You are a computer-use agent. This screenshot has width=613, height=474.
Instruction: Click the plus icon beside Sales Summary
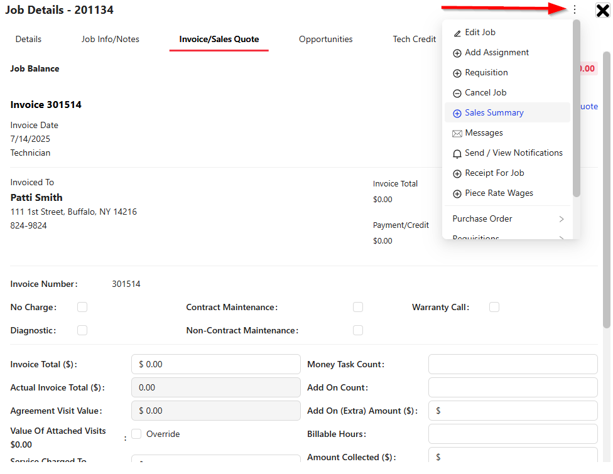coord(457,114)
